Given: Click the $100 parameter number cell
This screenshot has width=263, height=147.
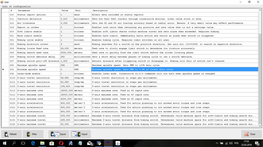Looking at the screenshot, I should [13, 78].
